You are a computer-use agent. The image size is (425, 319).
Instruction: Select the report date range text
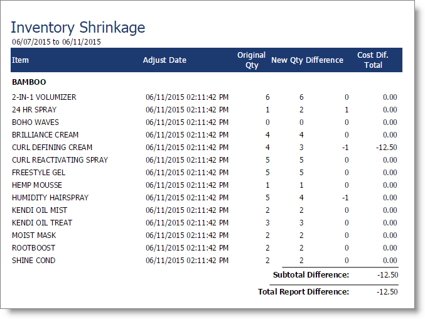tap(56, 42)
